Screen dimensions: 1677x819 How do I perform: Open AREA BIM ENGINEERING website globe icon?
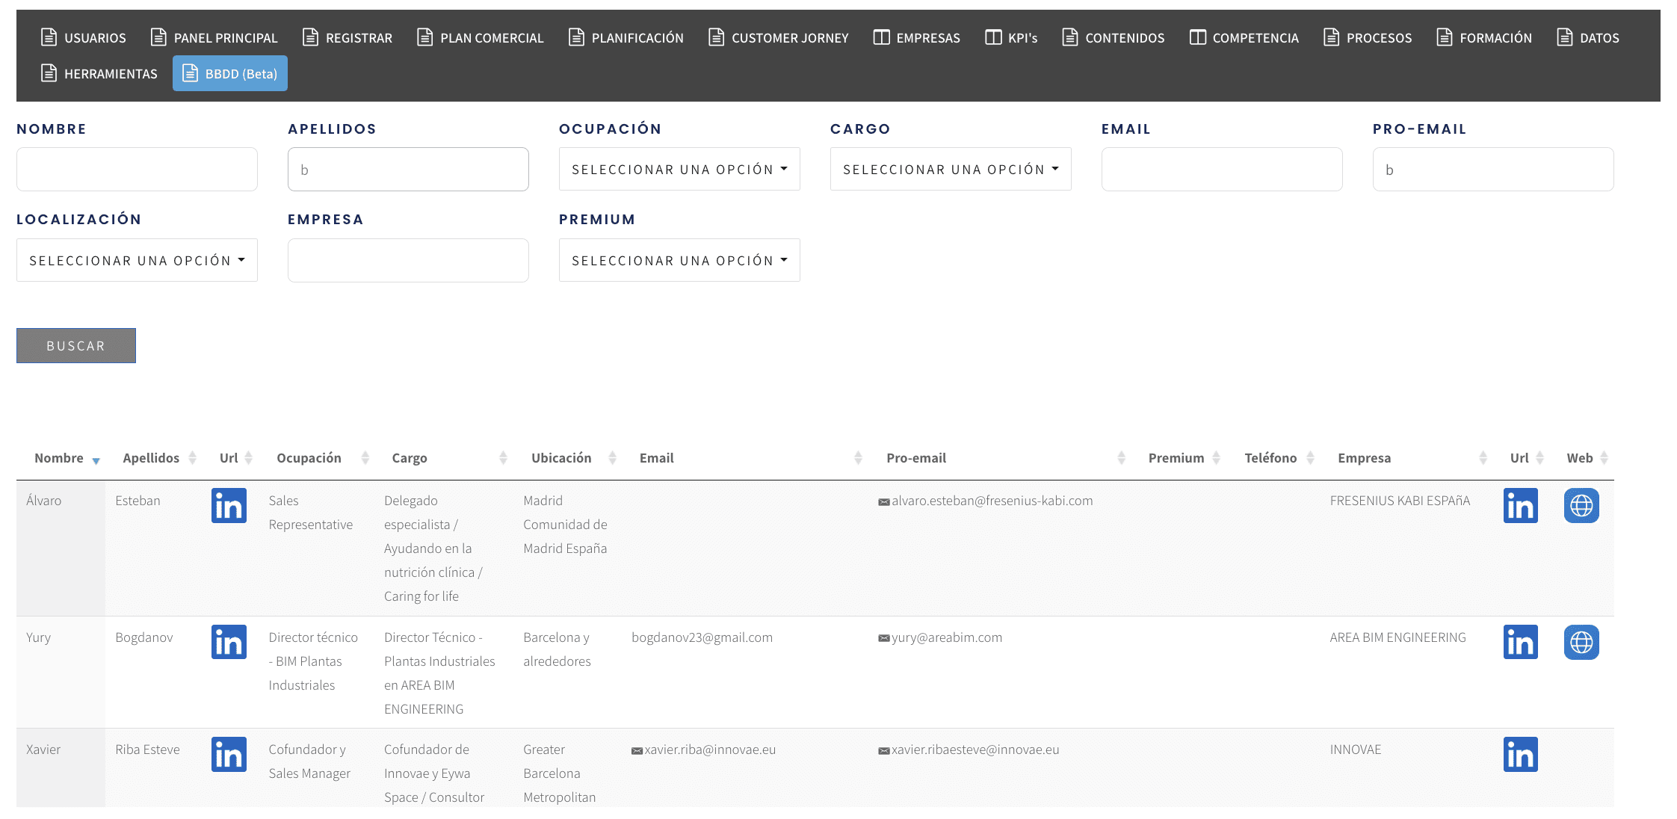[x=1581, y=643]
